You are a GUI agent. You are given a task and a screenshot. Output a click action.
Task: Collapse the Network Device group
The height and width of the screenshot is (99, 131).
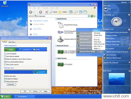(56, 46)
